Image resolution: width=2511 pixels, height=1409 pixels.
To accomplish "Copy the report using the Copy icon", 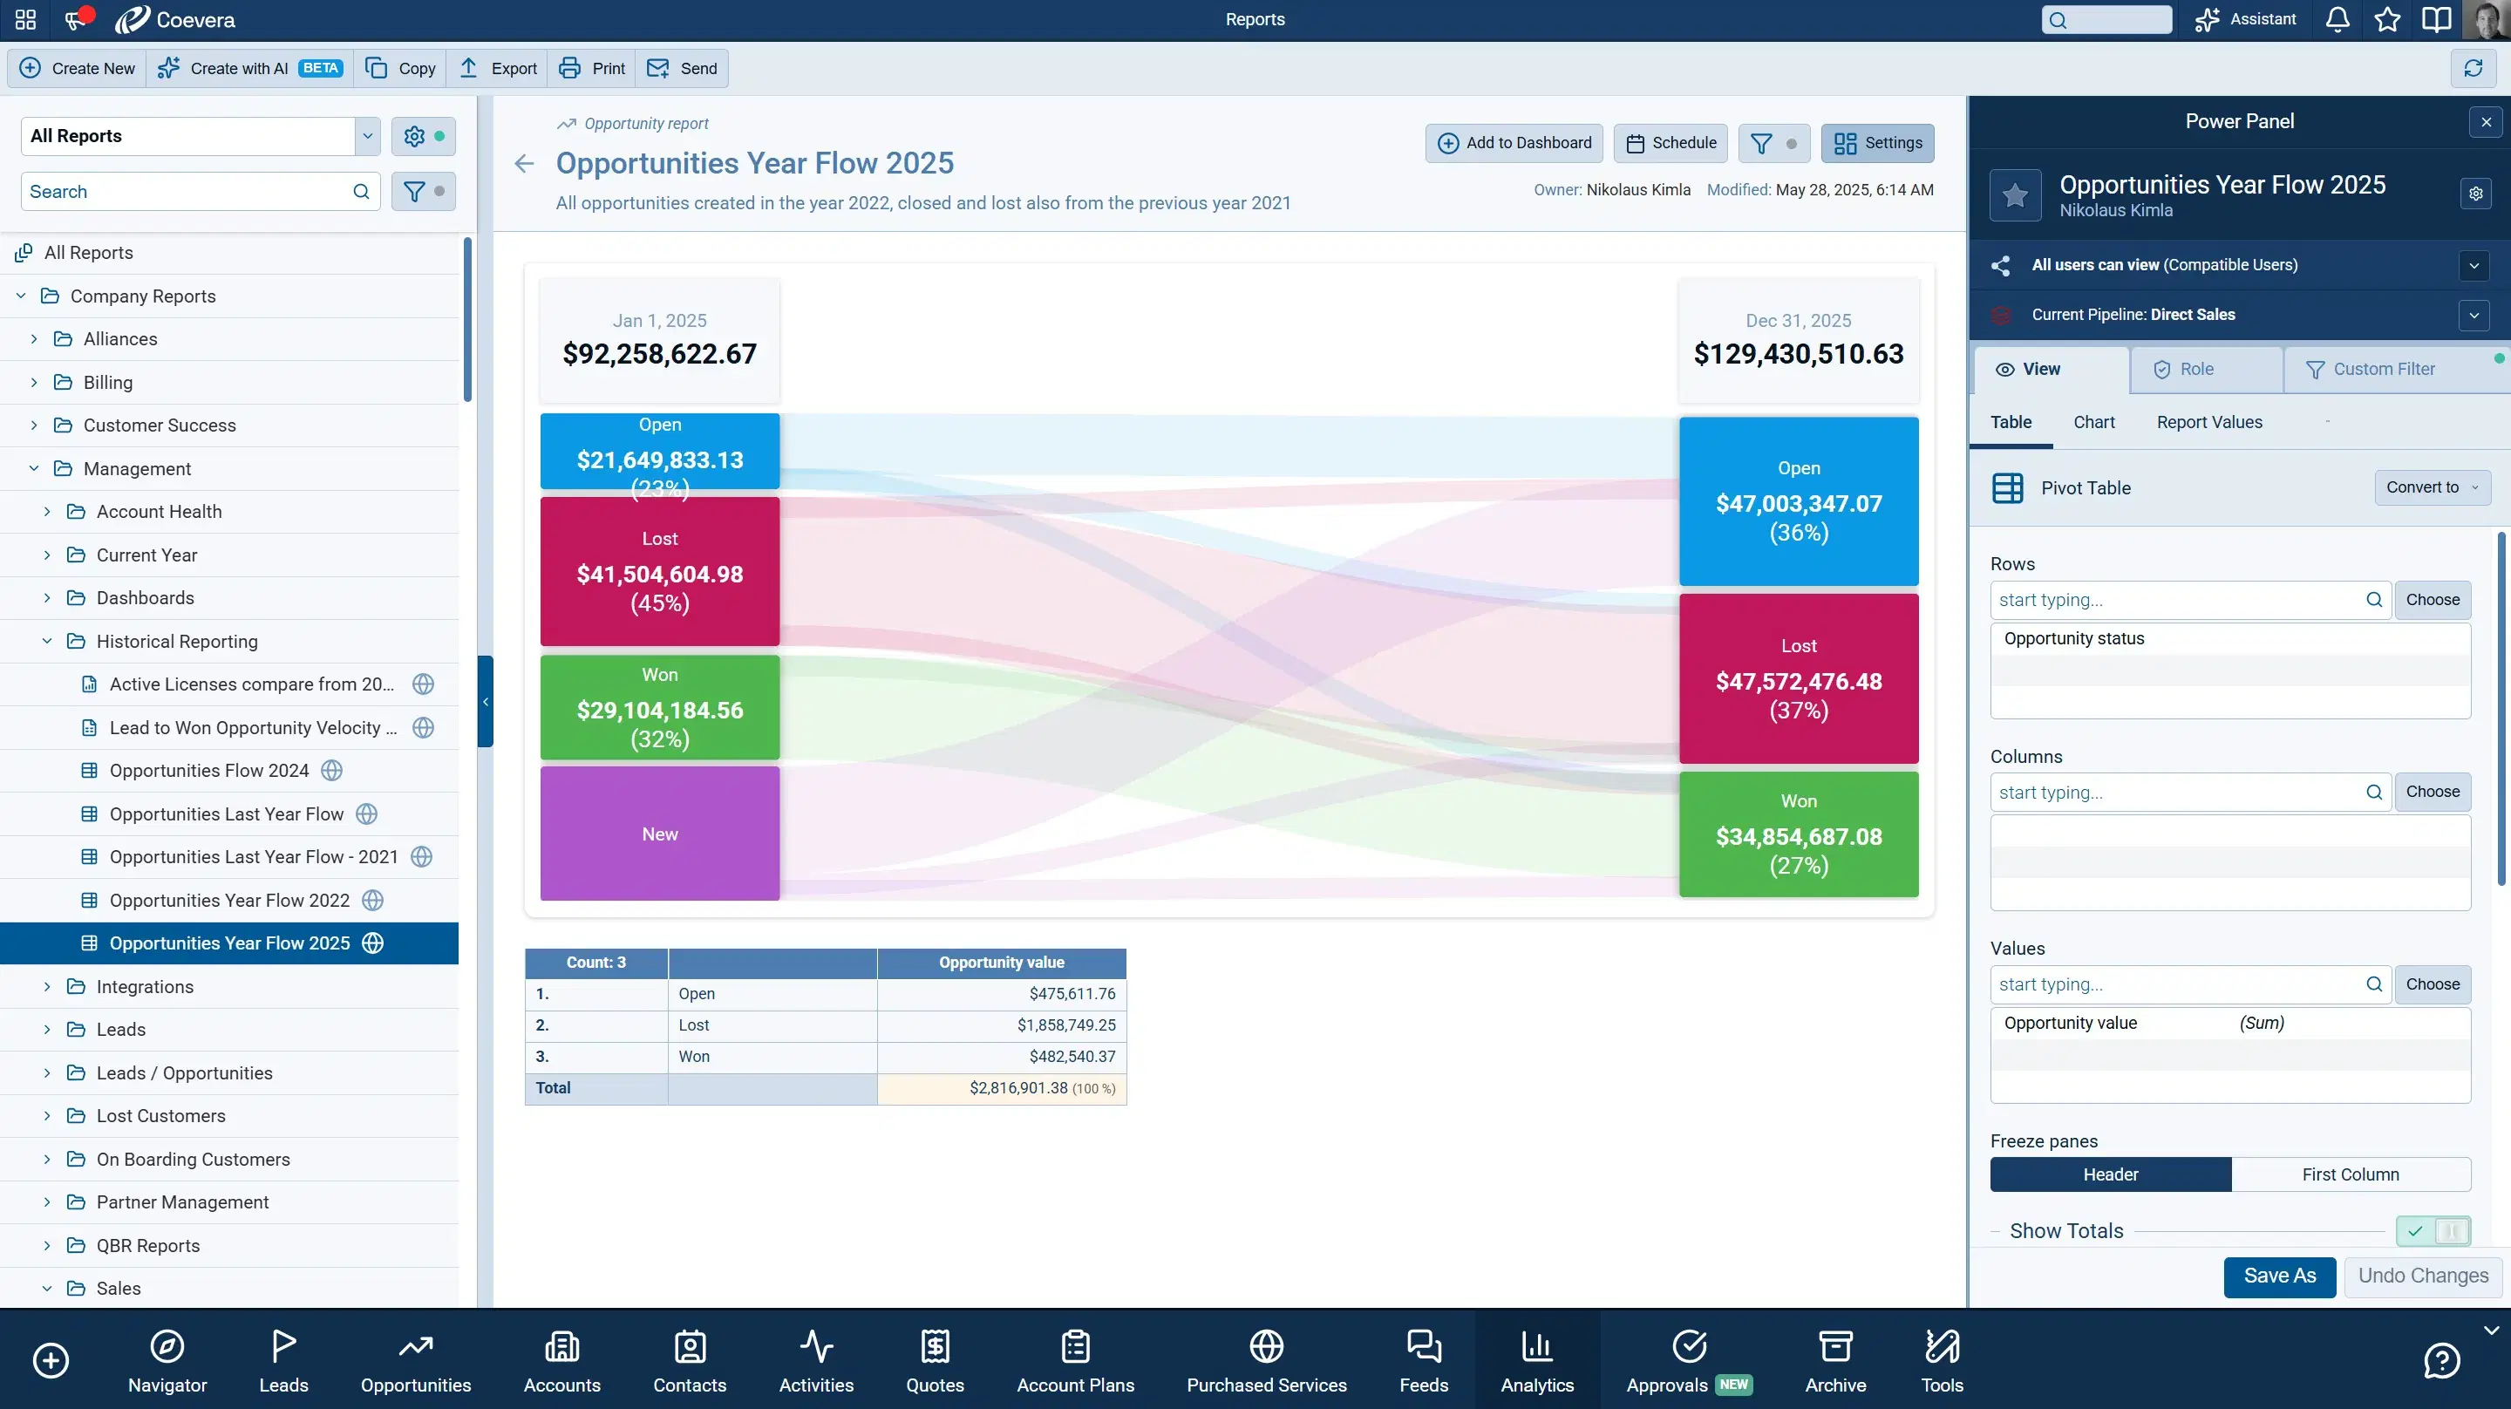I will coord(378,68).
